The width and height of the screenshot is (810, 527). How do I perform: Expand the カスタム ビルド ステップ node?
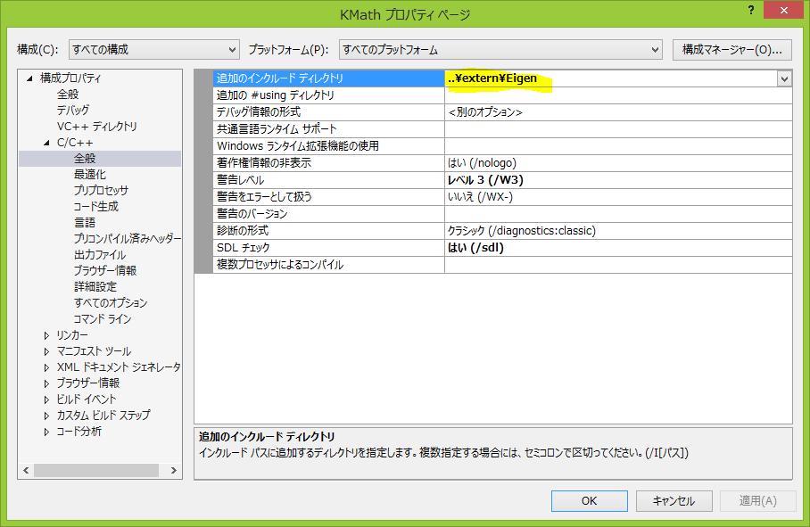(46, 416)
